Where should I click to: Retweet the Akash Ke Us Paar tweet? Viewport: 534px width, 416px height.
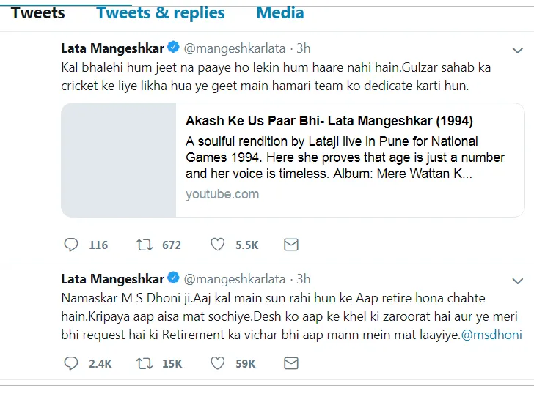(145, 245)
